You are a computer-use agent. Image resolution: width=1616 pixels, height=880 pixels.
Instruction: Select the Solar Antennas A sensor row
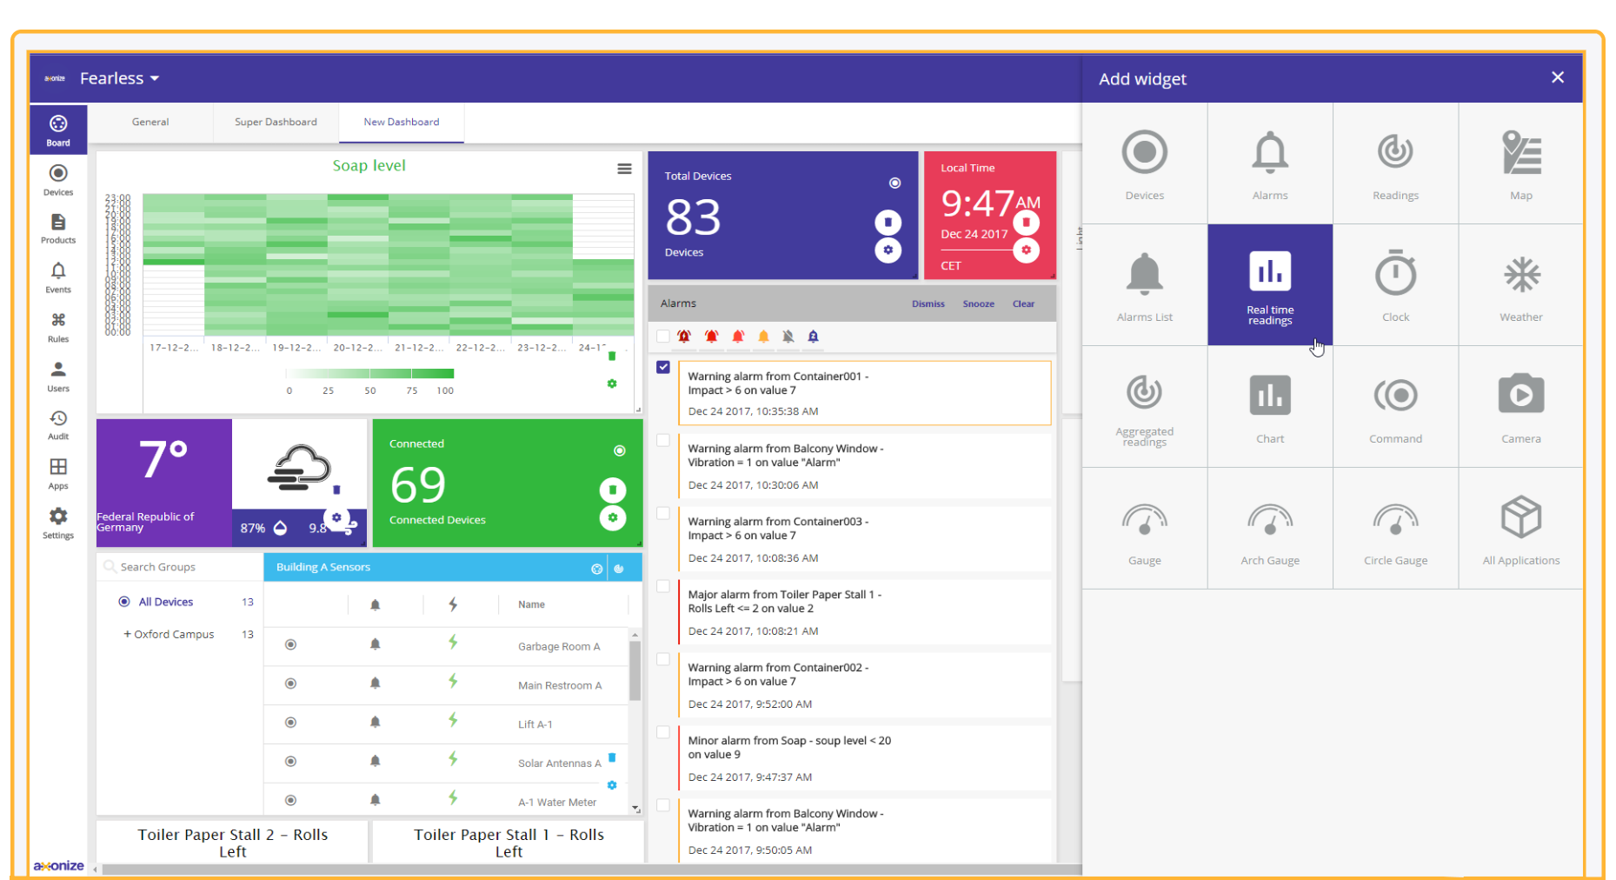tap(446, 763)
